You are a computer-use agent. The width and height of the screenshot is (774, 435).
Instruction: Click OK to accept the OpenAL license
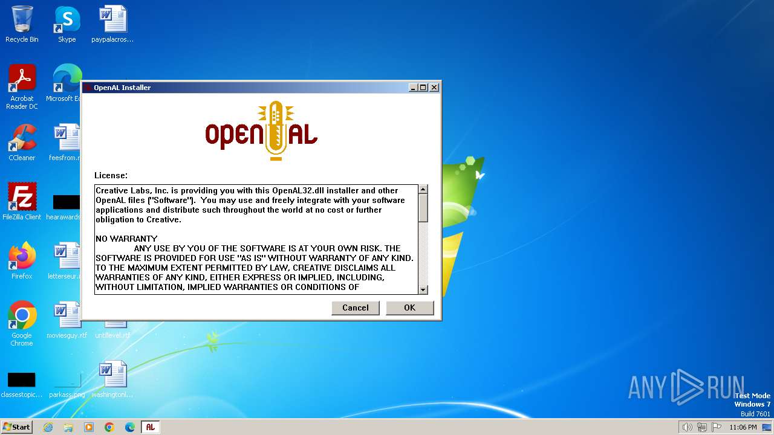pyautogui.click(x=409, y=308)
